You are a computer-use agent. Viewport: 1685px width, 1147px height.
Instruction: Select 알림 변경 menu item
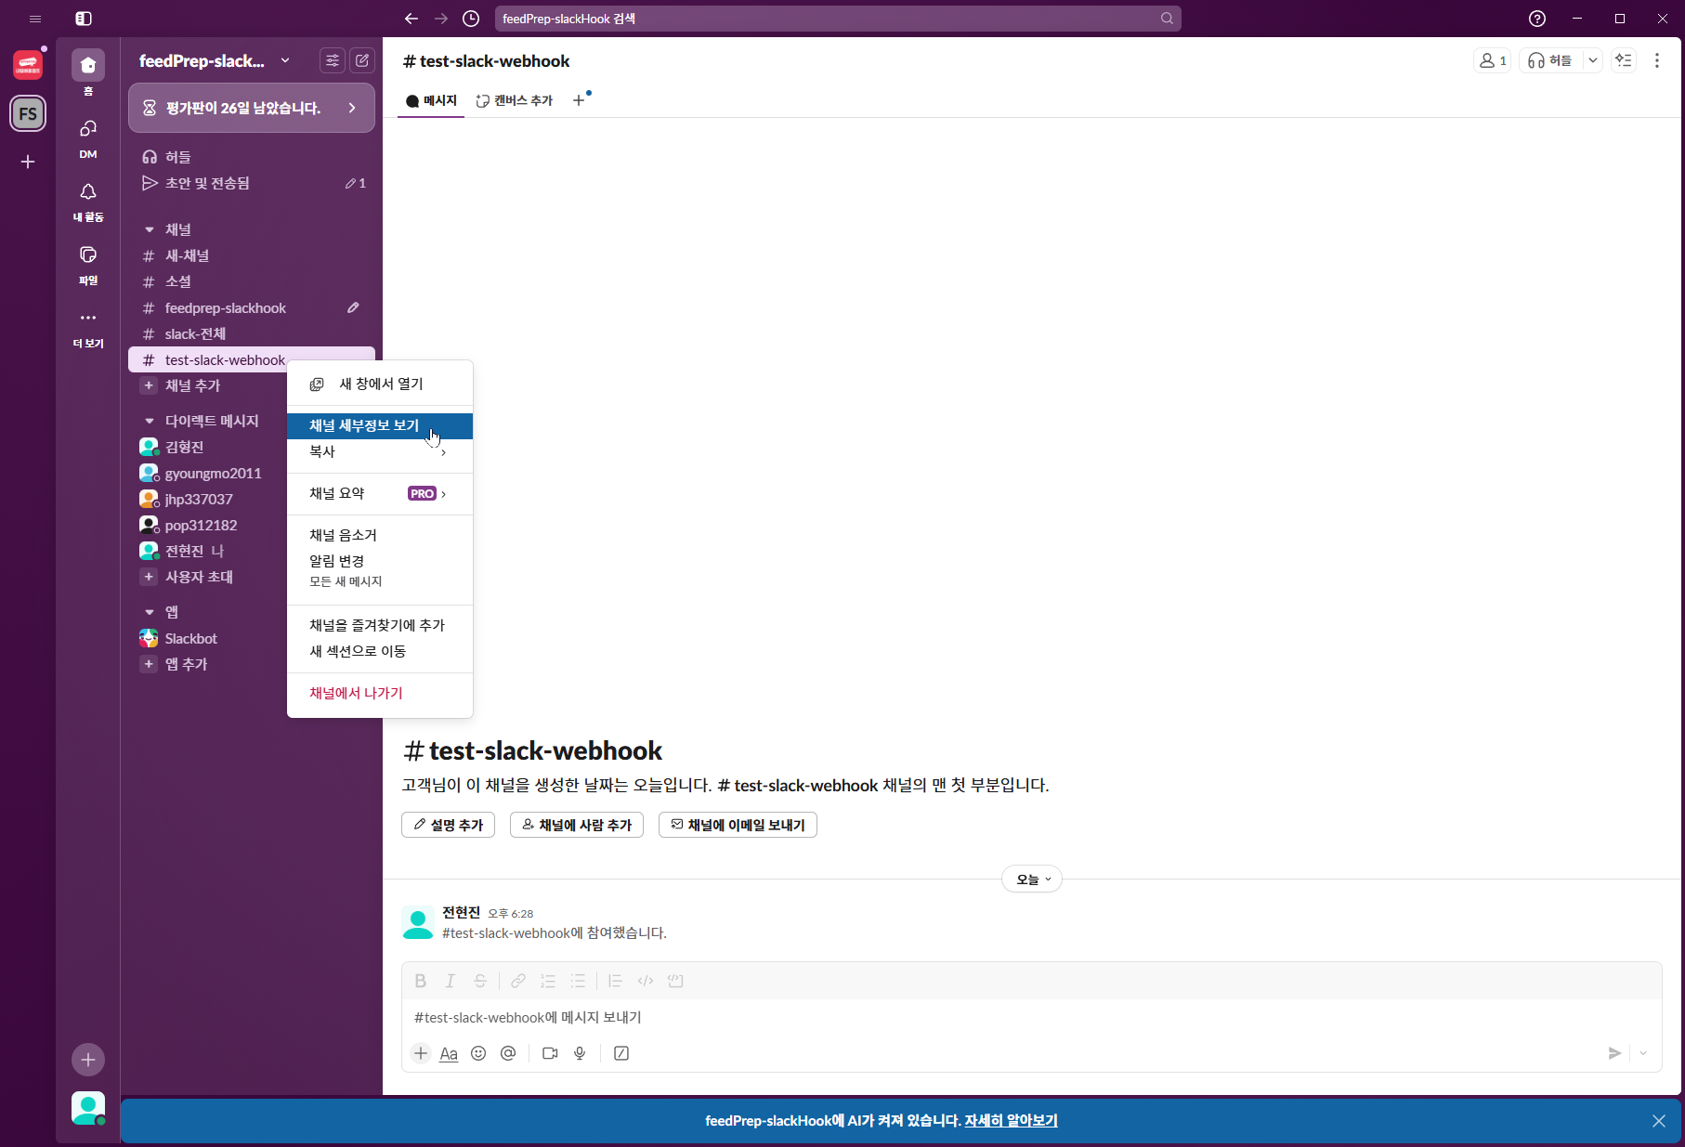pyautogui.click(x=380, y=570)
